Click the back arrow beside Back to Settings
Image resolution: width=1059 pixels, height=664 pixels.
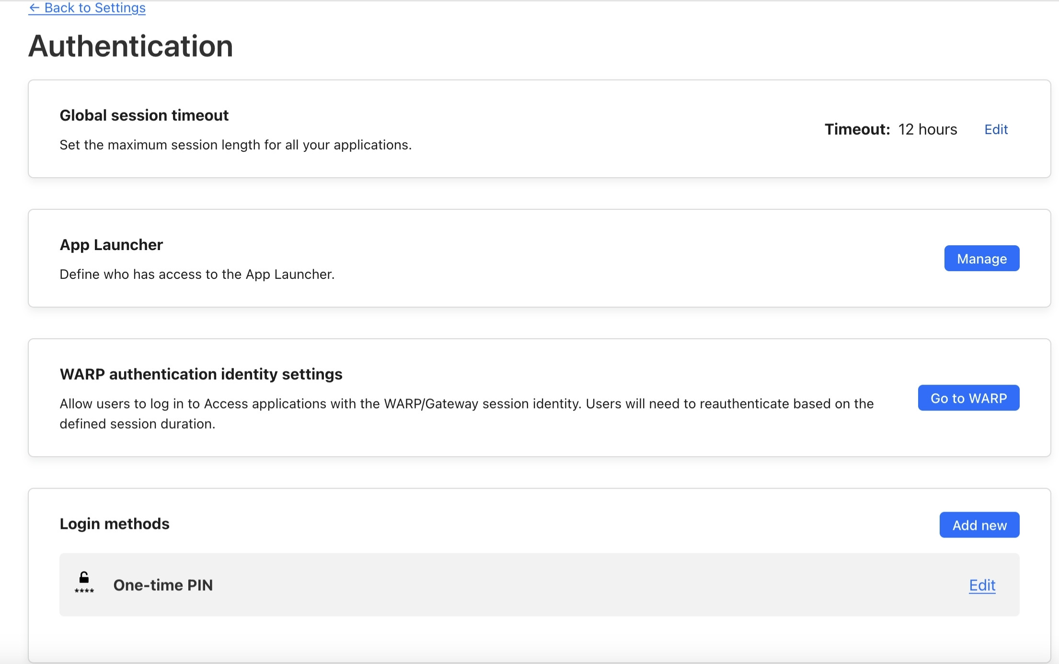(34, 8)
